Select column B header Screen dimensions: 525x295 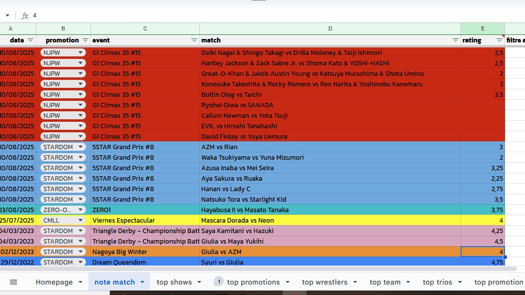pos(63,28)
